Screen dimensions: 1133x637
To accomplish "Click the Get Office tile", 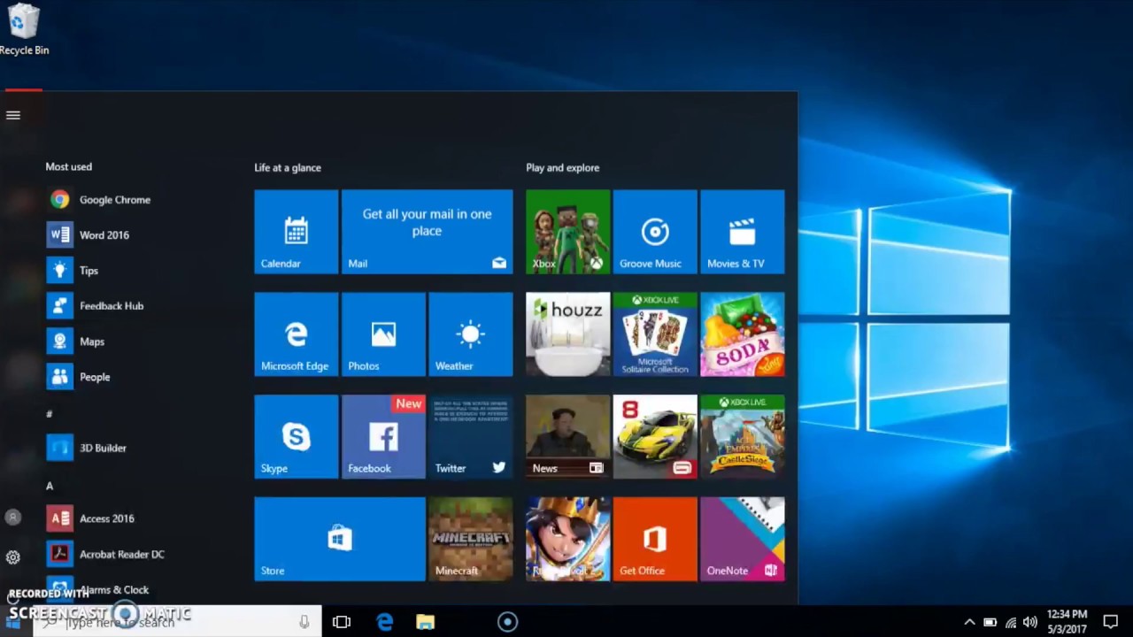I will (x=655, y=539).
